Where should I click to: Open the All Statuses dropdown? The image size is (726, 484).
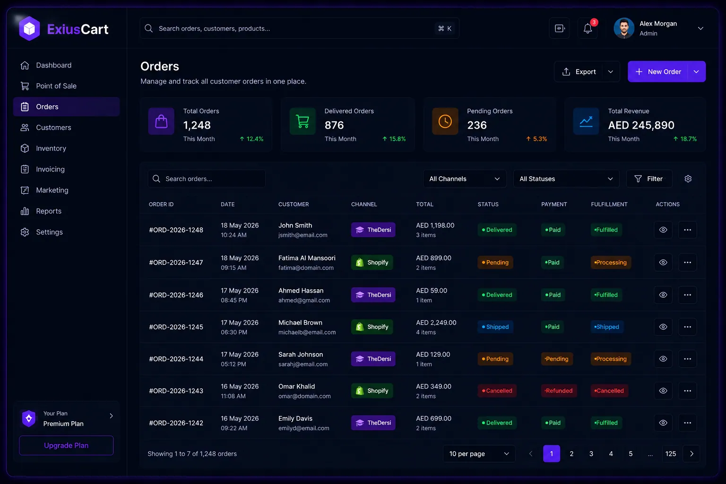pos(566,179)
